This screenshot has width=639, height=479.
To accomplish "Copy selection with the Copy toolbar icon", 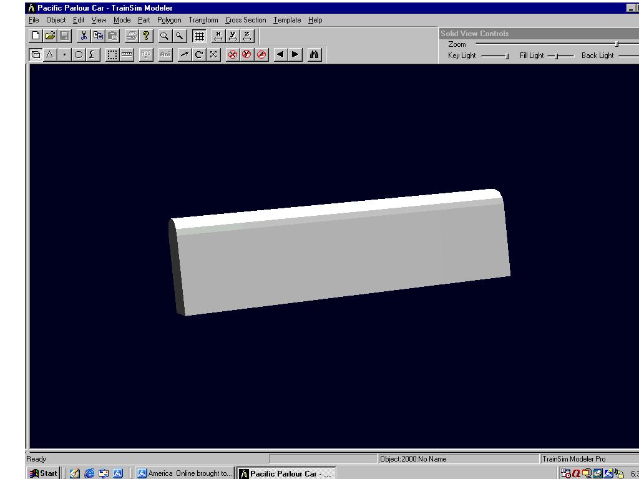I will tap(98, 36).
